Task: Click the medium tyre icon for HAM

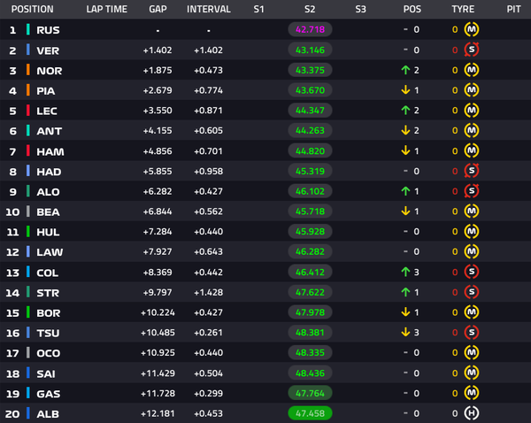Action: coord(472,150)
